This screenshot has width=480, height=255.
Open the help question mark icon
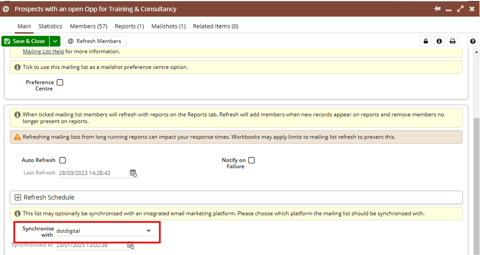click(x=472, y=41)
